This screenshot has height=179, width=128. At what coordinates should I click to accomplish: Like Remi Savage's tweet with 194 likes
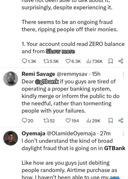point(72,121)
